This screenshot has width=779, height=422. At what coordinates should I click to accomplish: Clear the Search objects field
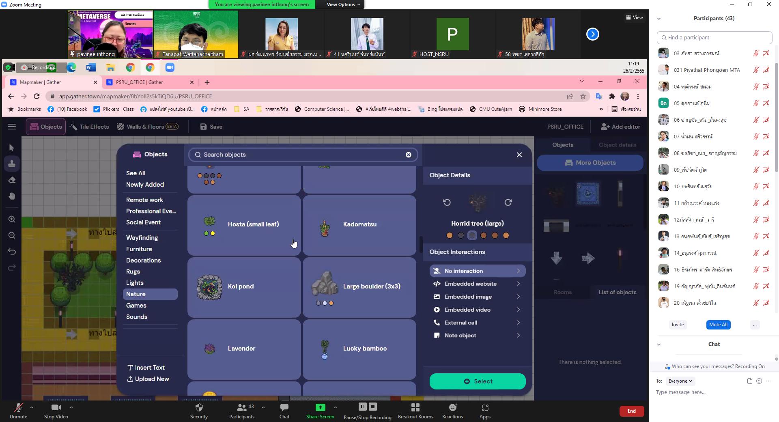click(409, 155)
